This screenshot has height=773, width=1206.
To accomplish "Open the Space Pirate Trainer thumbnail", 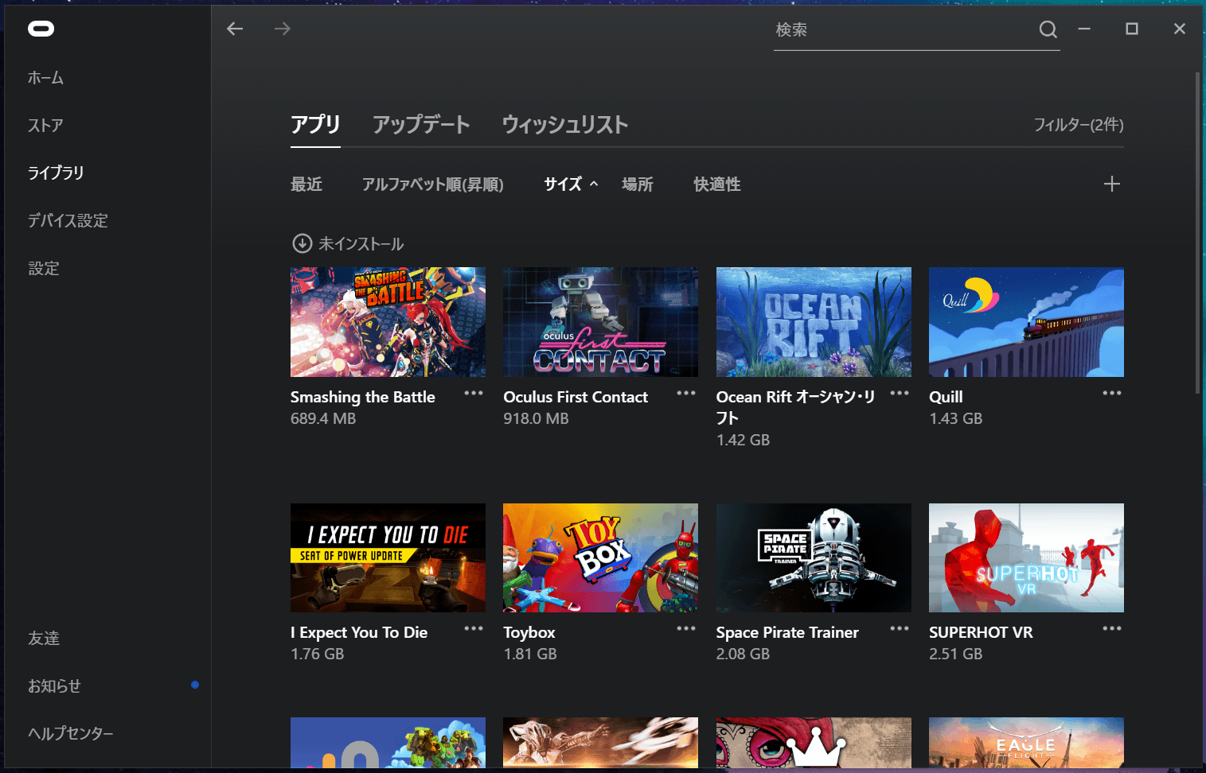I will [814, 557].
